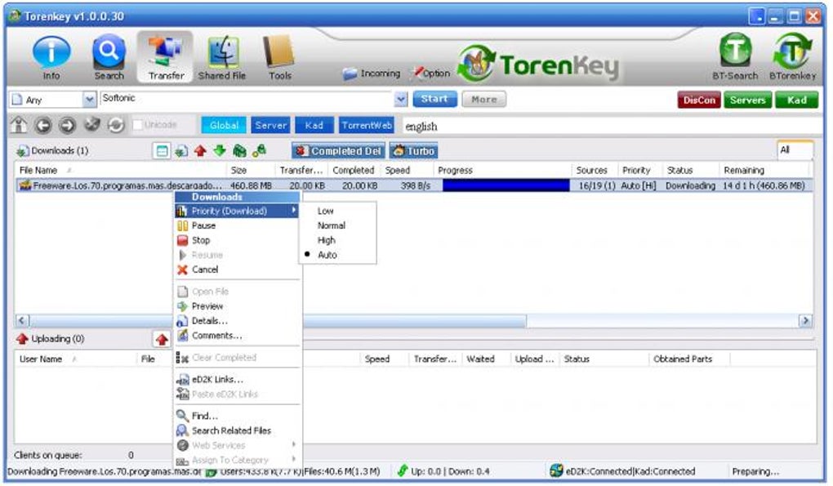Open the Search section
The height and width of the screenshot is (486, 833).
tap(109, 58)
